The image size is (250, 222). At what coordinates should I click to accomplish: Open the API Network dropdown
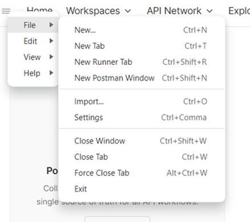coord(179,11)
